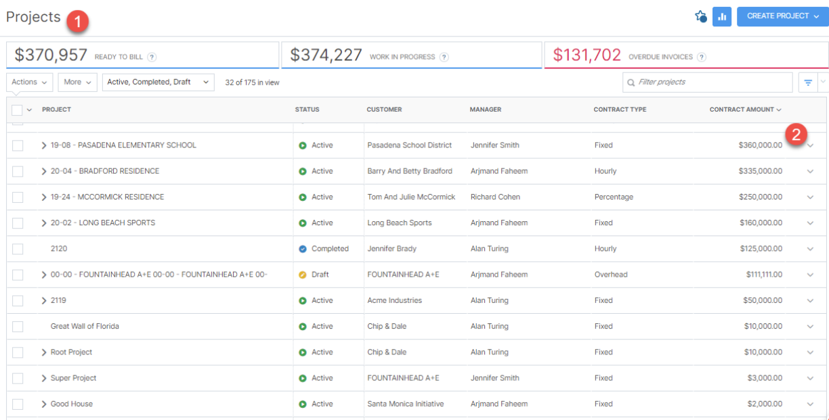This screenshot has width=829, height=420.
Task: Sort by the Customer column header
Action: pyautogui.click(x=384, y=110)
